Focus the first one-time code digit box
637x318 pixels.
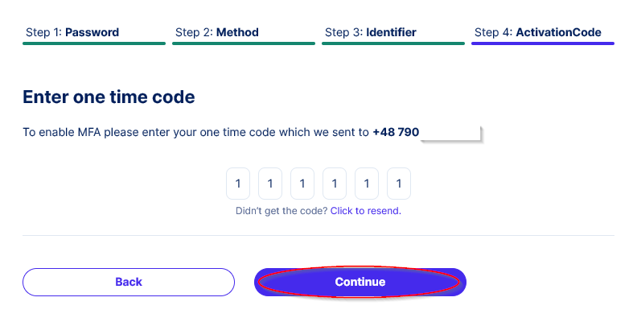pos(238,184)
